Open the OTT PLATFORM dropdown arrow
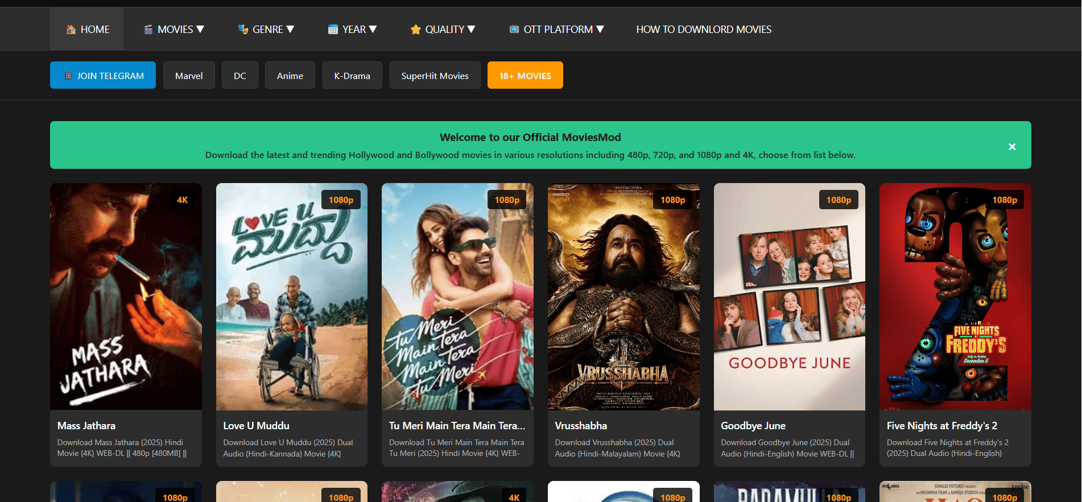 coord(600,29)
